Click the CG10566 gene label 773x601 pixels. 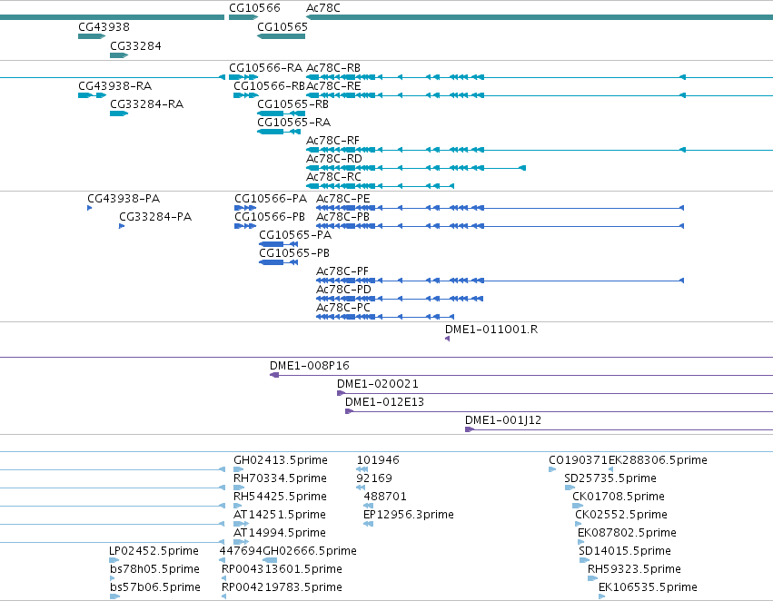point(254,8)
